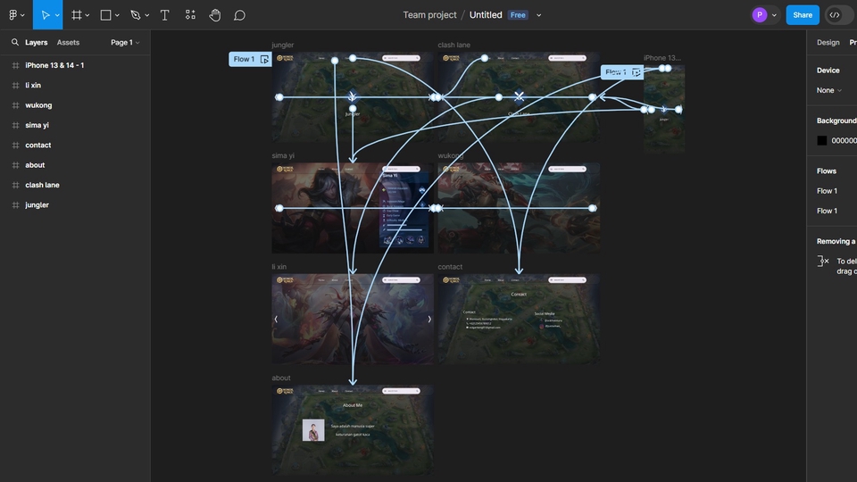
Task: Select the wukong frame on canvas
Action: 519,208
